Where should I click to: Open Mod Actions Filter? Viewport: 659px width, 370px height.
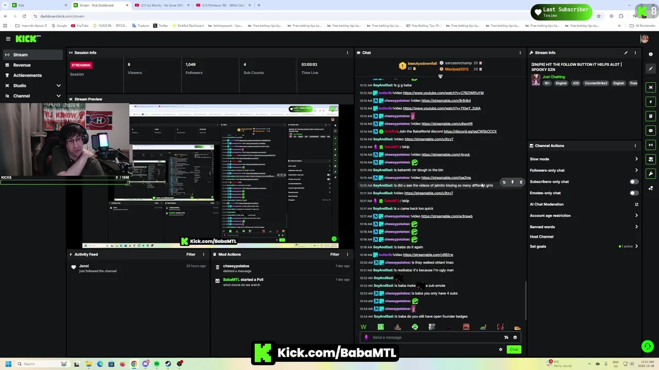(335, 254)
